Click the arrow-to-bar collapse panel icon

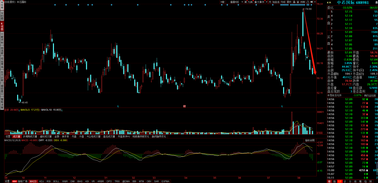coord(311,2)
